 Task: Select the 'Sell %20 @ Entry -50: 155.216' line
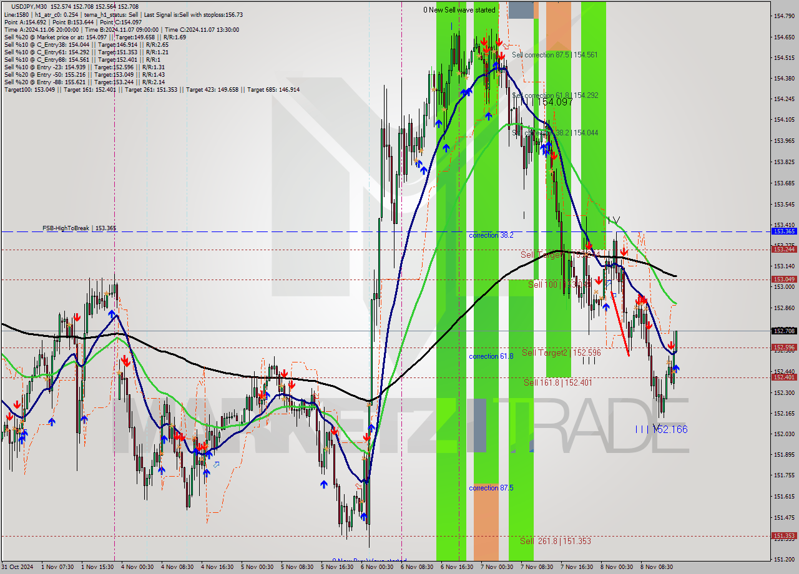tap(84, 74)
